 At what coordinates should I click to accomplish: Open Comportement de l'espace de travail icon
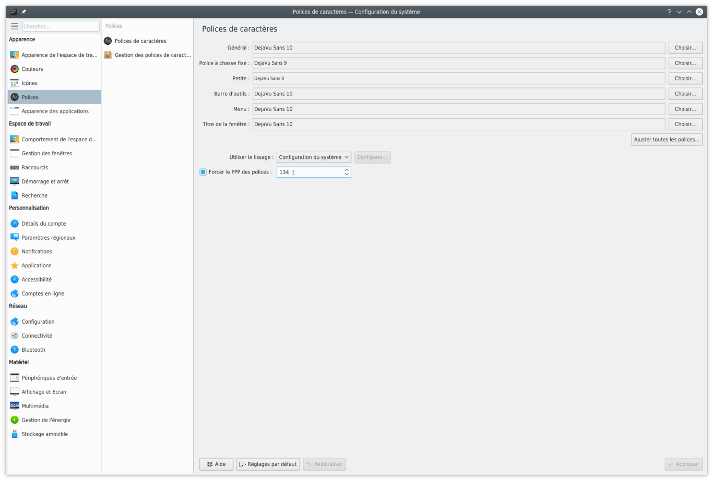(15, 139)
